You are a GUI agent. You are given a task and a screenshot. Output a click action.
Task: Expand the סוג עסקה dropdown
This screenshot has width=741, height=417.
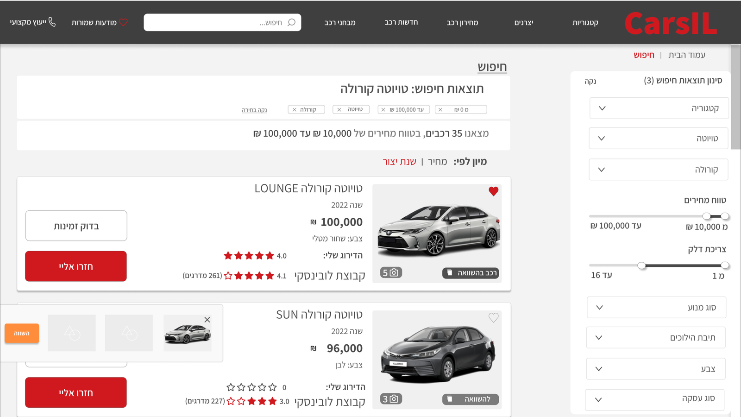tap(655, 399)
